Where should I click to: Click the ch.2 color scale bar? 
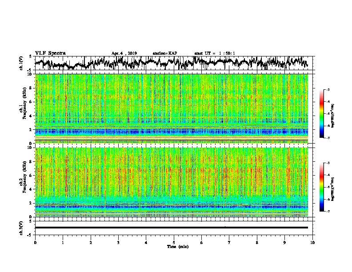(321, 187)
